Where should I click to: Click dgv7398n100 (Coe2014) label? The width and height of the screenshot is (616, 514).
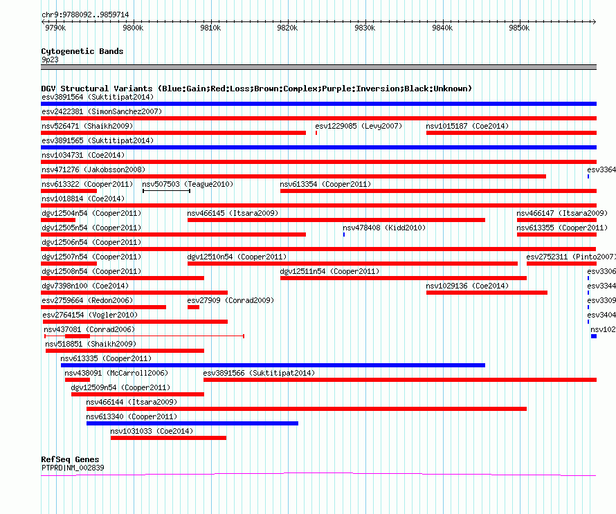point(85,286)
